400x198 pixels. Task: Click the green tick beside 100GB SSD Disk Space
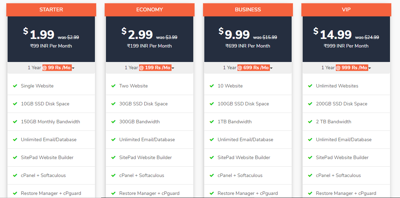click(212, 104)
